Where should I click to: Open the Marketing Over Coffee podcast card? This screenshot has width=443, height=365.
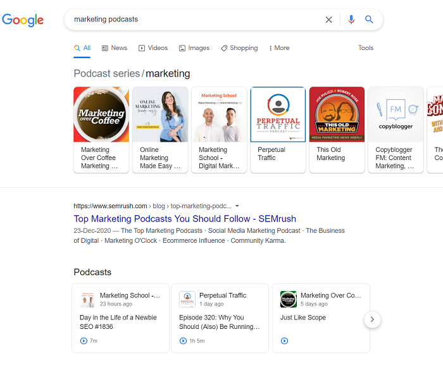click(x=101, y=130)
